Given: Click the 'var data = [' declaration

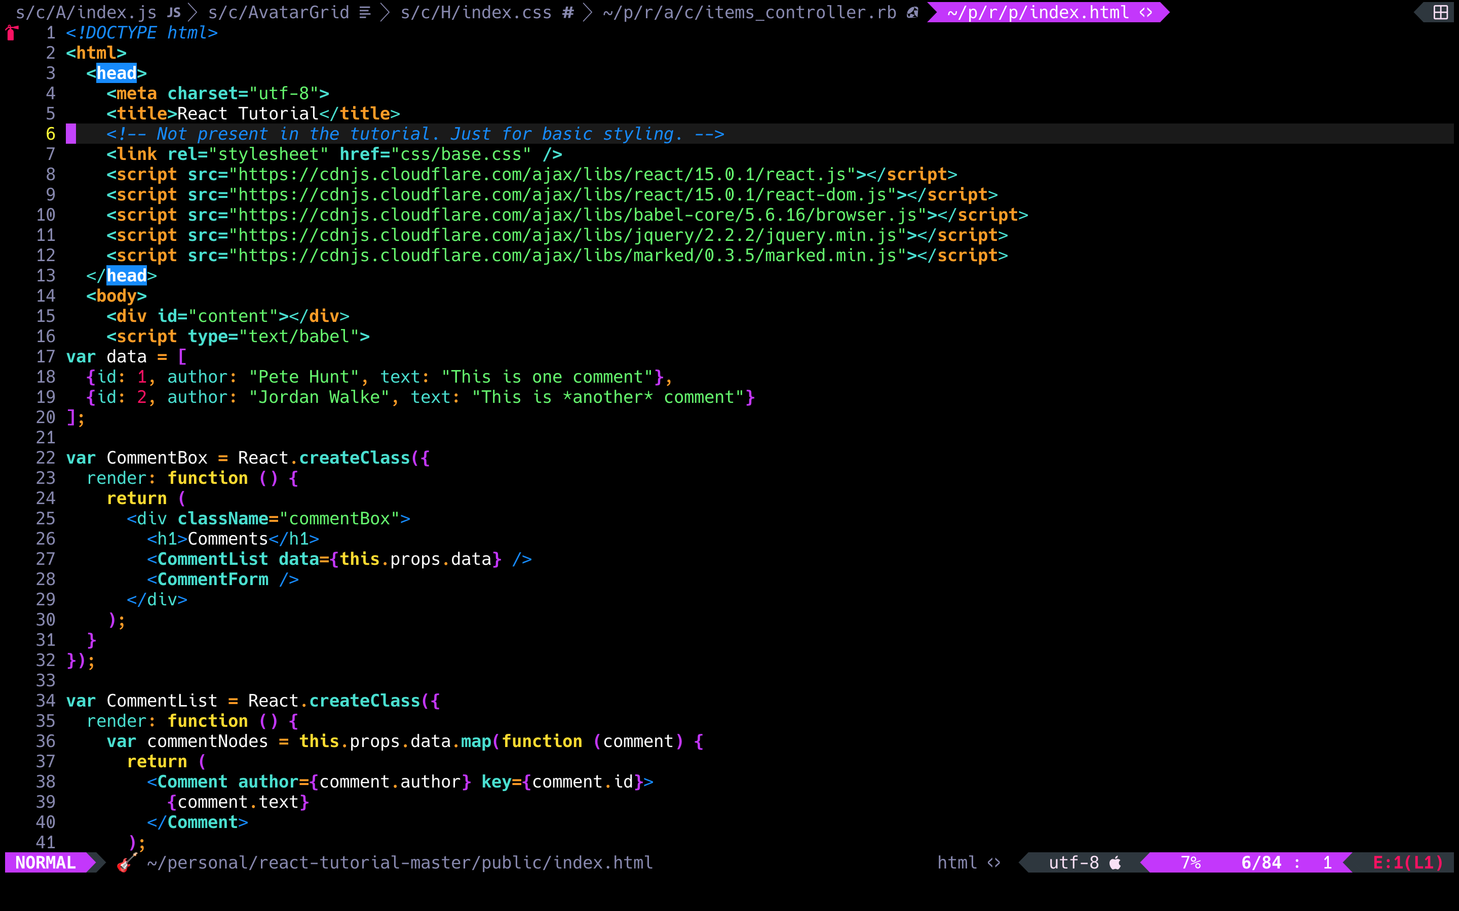Looking at the screenshot, I should tap(127, 357).
